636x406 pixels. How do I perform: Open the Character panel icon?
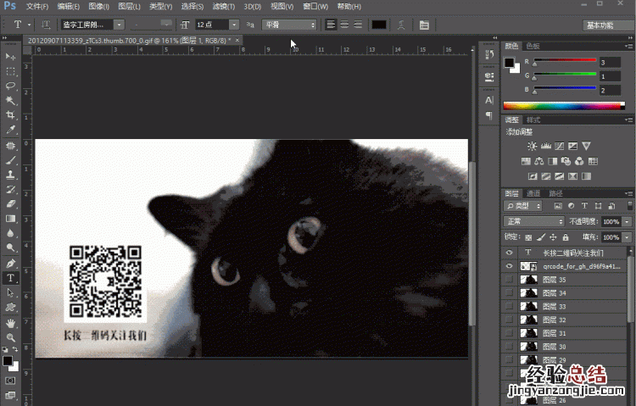tap(489, 100)
